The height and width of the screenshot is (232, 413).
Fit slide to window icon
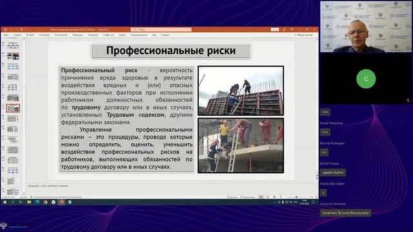316,197
